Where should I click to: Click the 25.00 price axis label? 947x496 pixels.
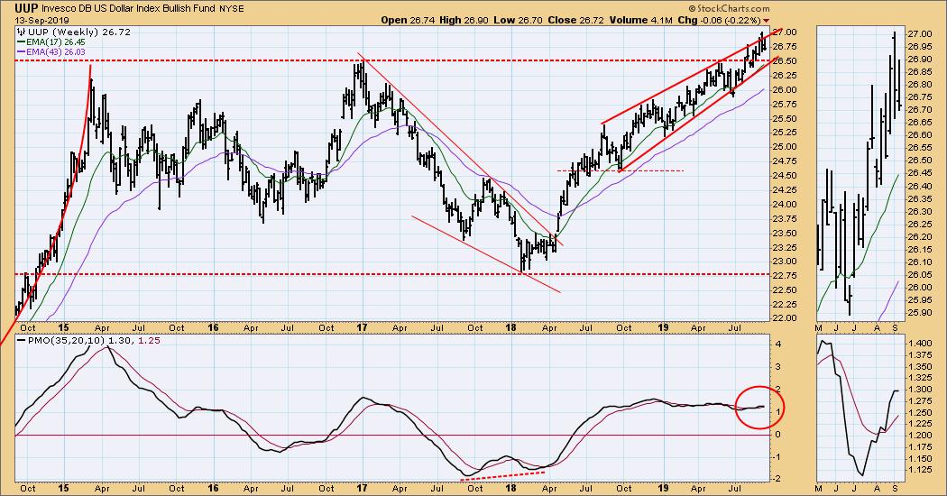click(x=786, y=147)
